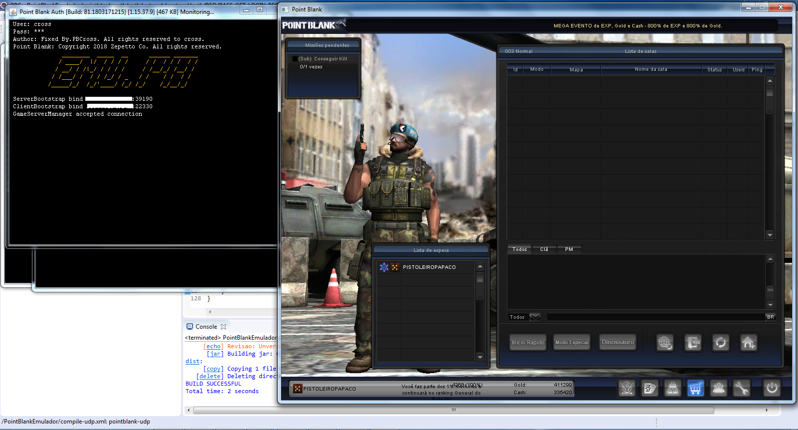Click the Java icon of Auth console window
The height and width of the screenshot is (430, 798).
pyautogui.click(x=13, y=11)
